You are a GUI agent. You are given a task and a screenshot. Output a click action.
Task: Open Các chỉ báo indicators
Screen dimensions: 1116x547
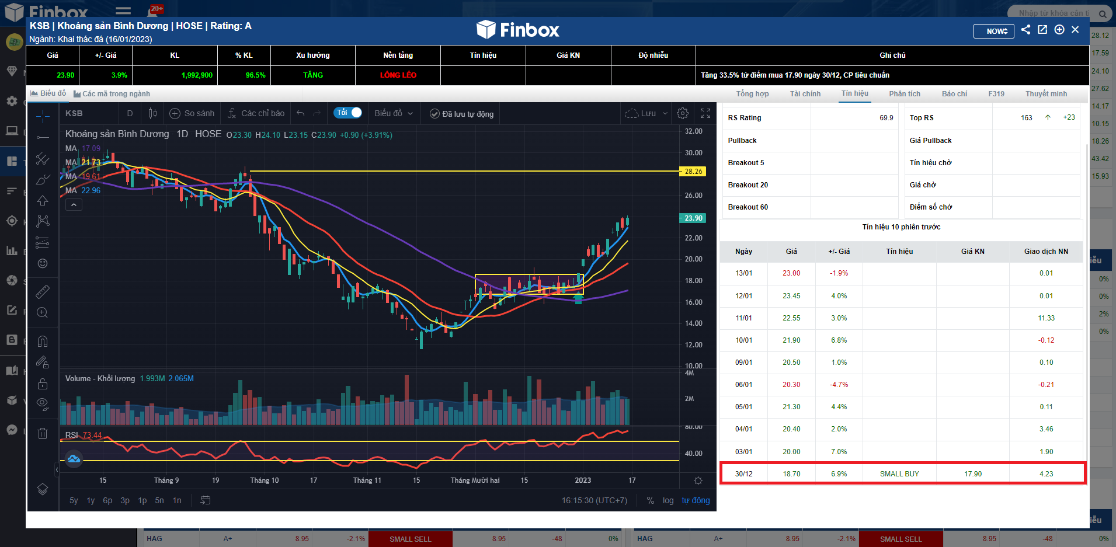[x=256, y=113]
